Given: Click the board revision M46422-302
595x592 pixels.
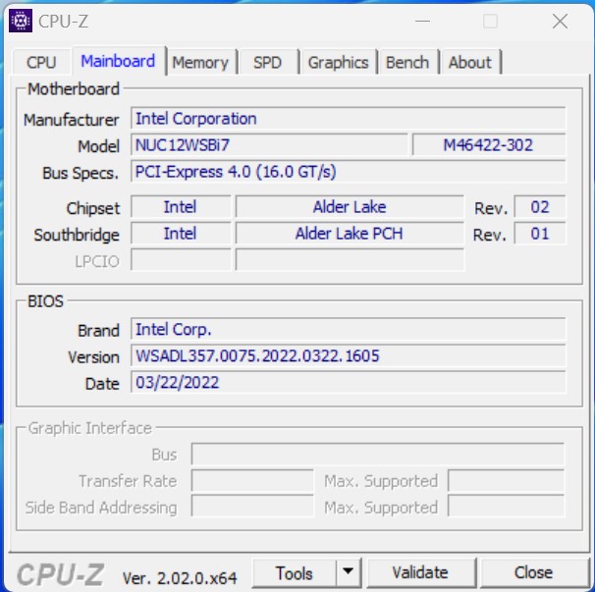Looking at the screenshot, I should click(x=489, y=144).
